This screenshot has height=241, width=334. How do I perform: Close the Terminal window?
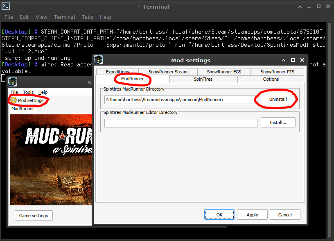(x=328, y=7)
